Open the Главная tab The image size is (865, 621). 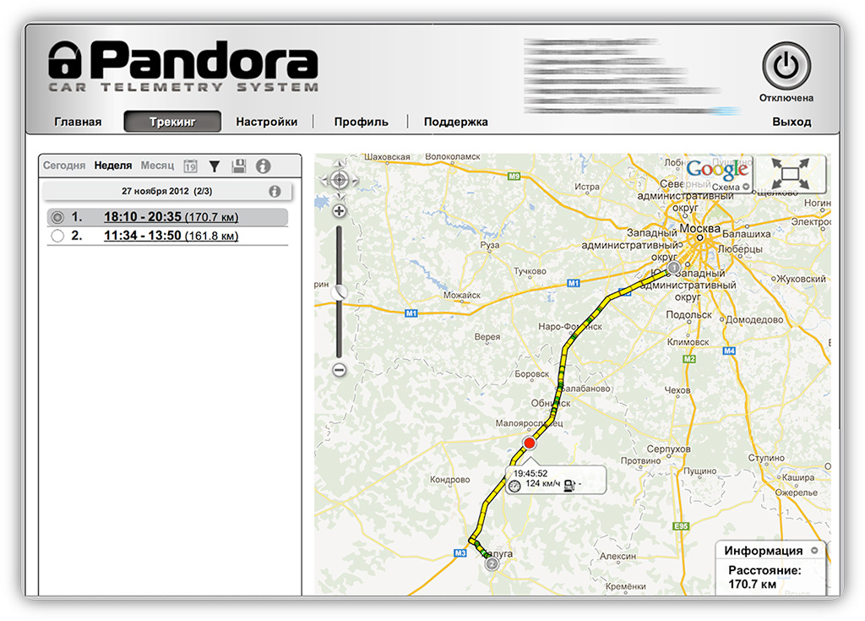click(78, 122)
